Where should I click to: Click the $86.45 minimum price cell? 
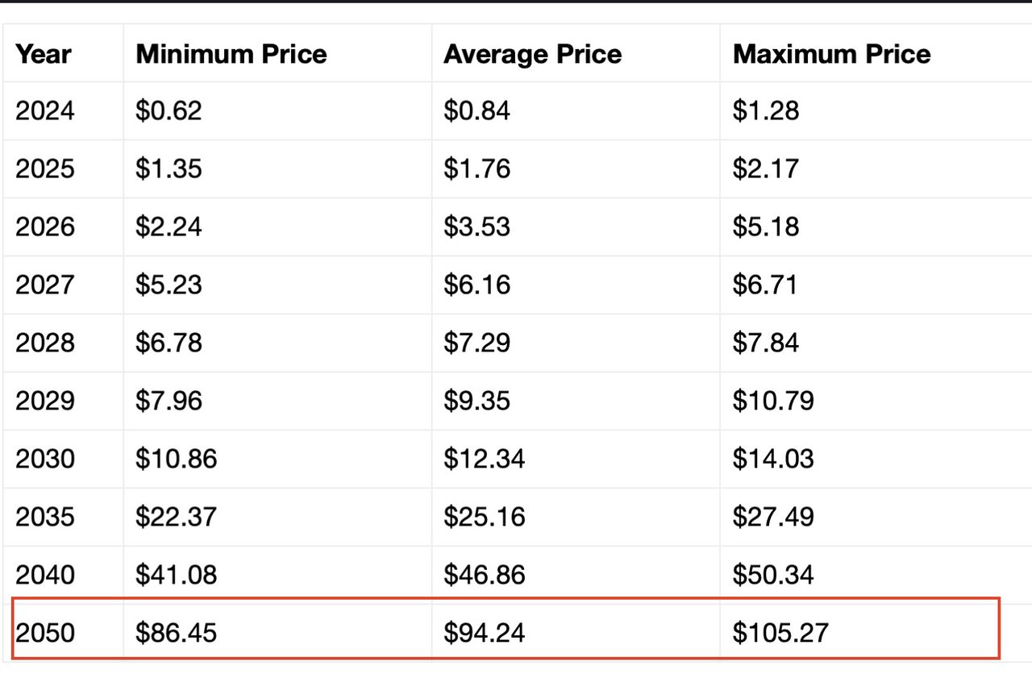click(x=277, y=633)
